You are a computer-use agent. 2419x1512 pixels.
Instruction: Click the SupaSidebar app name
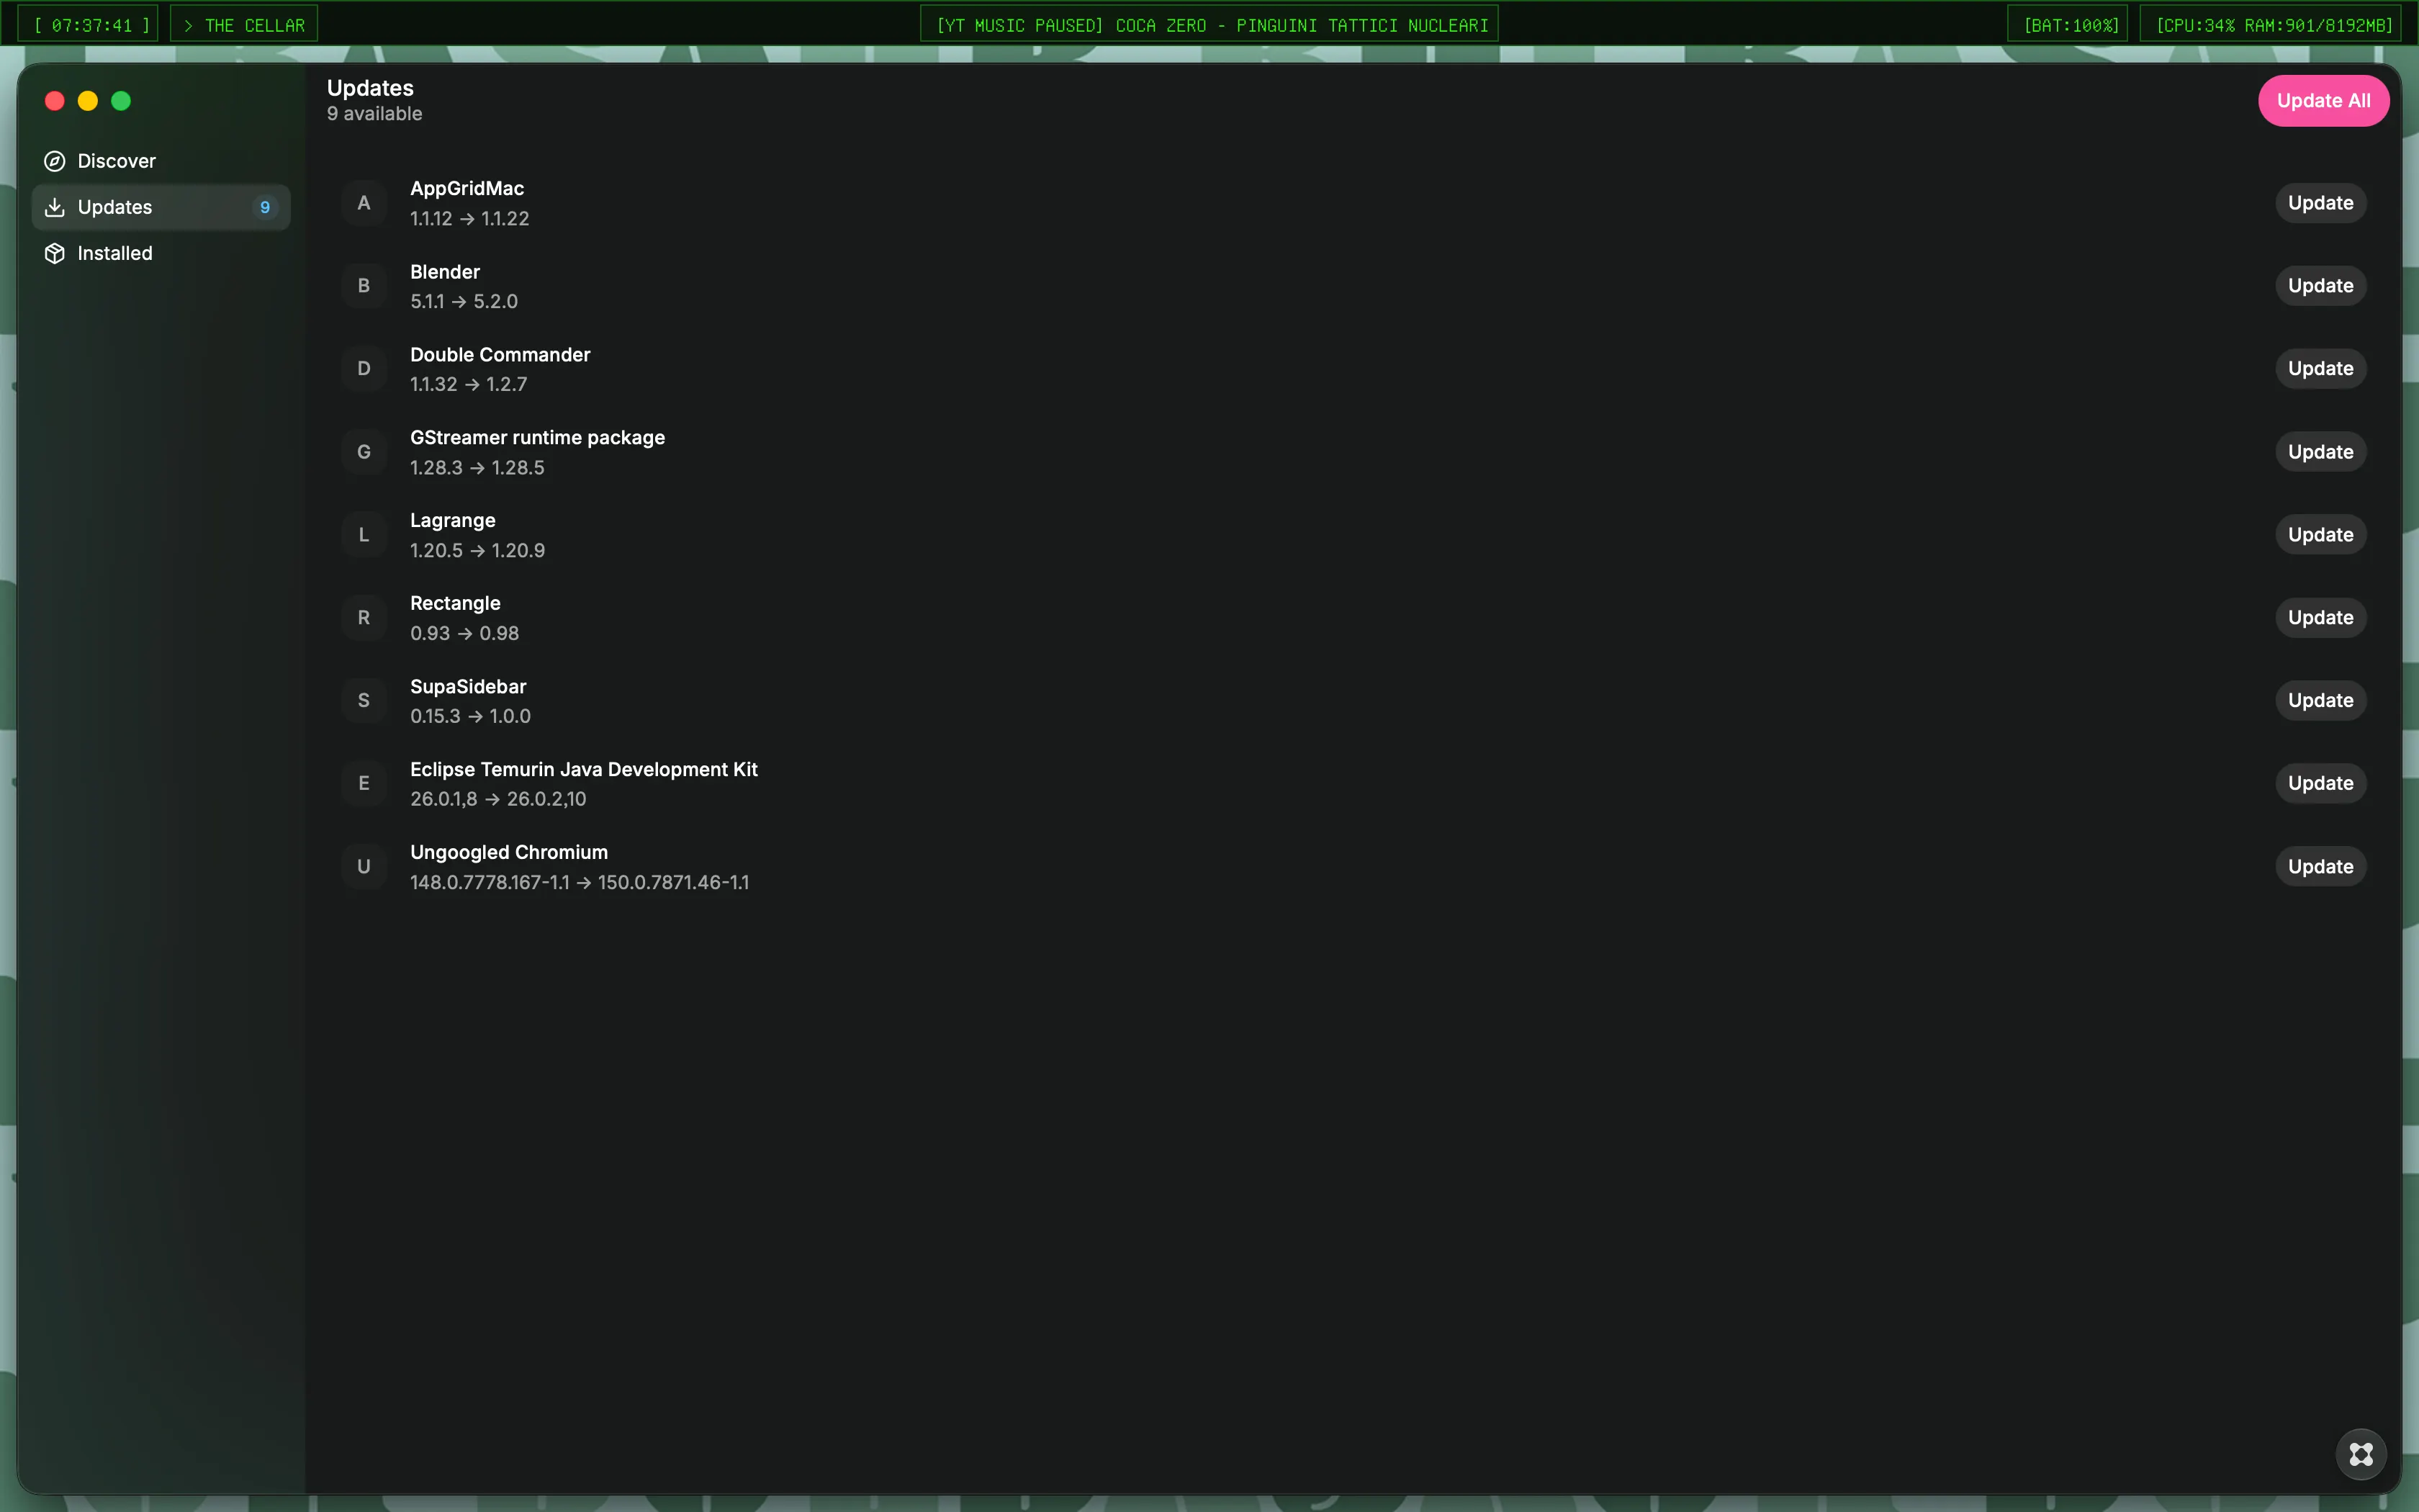click(468, 687)
